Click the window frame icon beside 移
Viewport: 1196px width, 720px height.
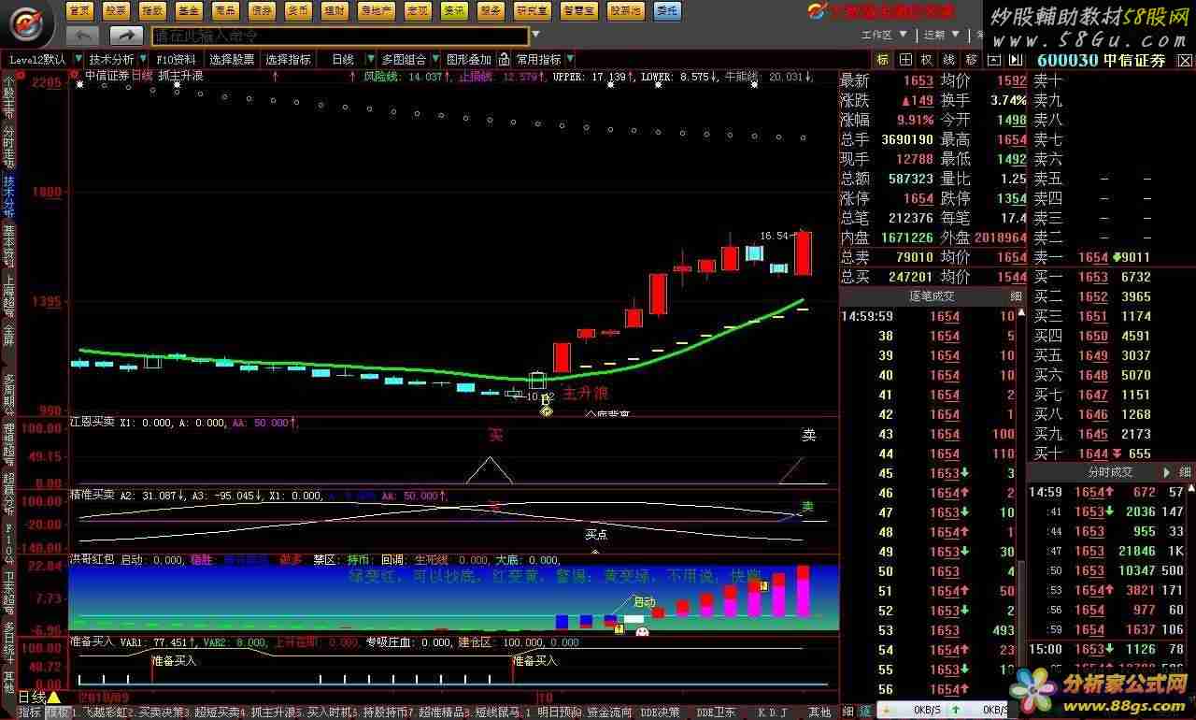click(x=992, y=59)
